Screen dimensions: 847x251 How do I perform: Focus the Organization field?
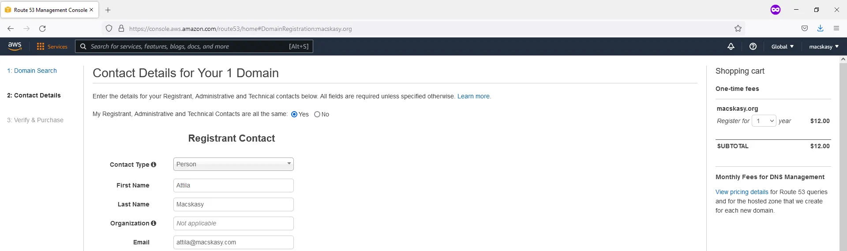point(233,223)
